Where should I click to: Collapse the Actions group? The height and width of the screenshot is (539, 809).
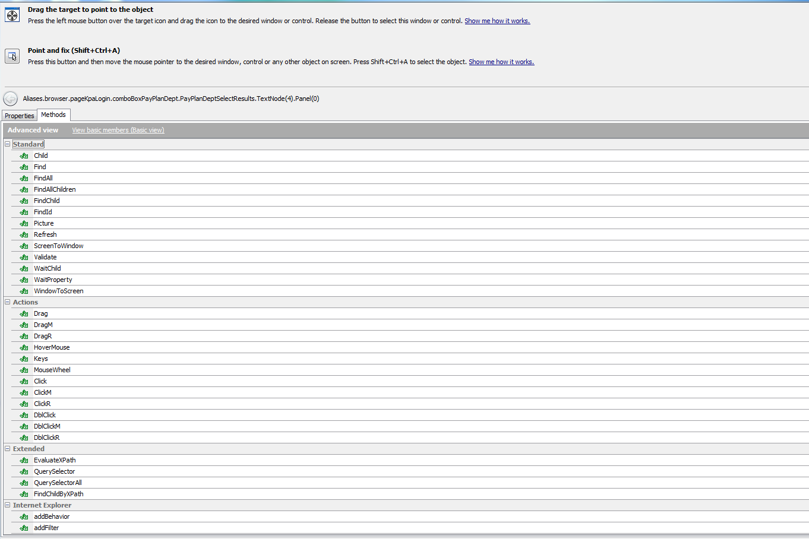click(8, 302)
